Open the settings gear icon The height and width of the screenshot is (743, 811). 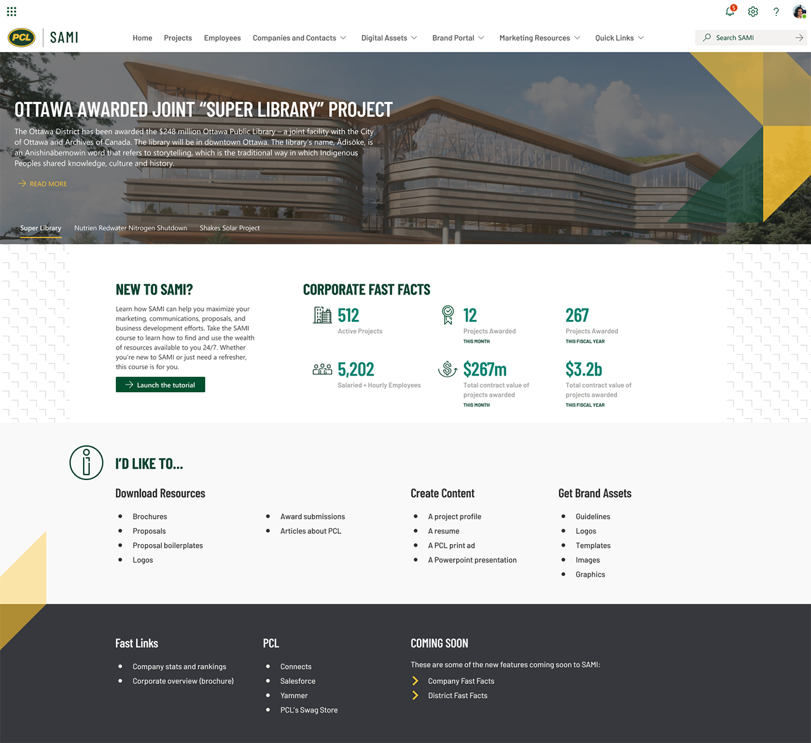(x=753, y=11)
